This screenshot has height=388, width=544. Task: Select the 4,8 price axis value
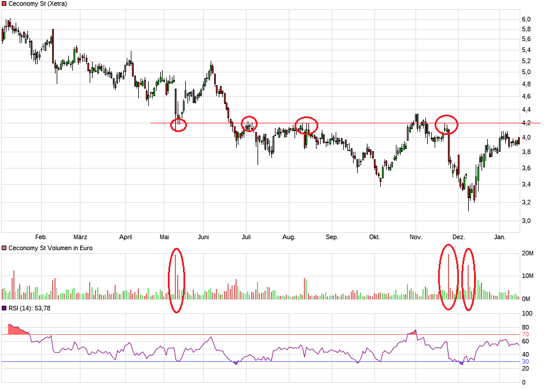point(526,85)
